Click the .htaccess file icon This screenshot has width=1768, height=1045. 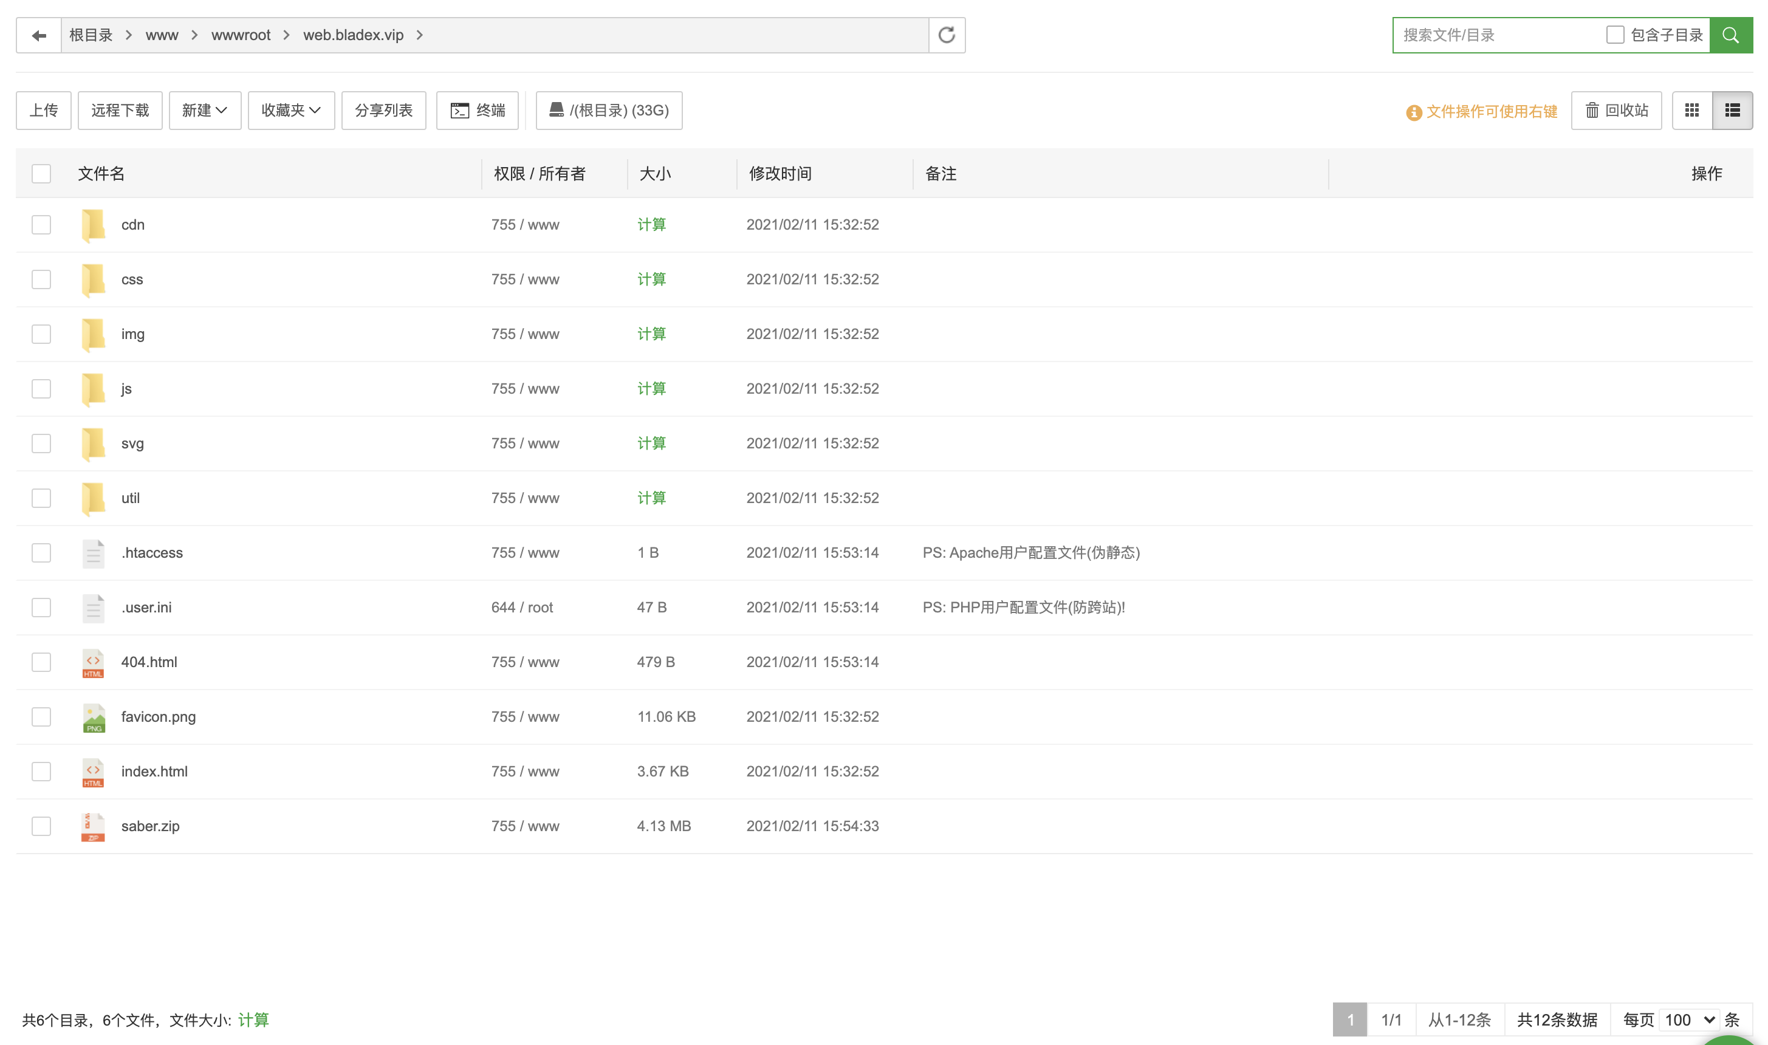(93, 553)
